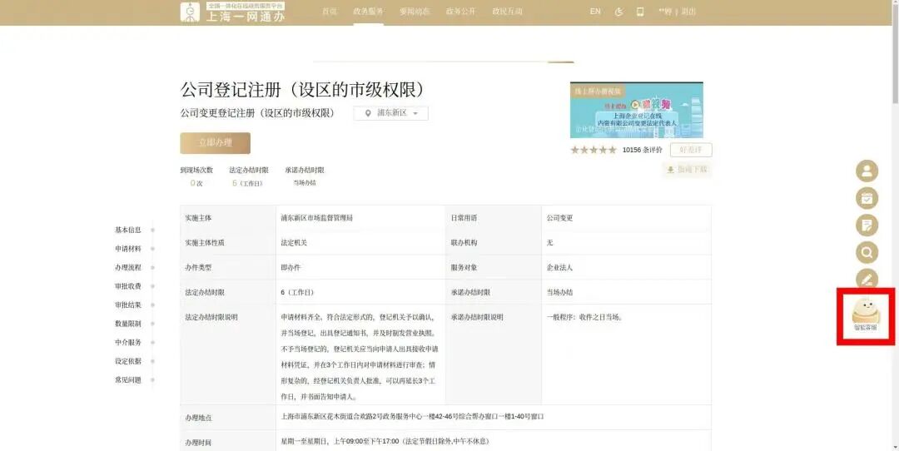Viewport: 899px width, 451px height.
Task: Open the 政民互动 navigation item
Action: 508,12
